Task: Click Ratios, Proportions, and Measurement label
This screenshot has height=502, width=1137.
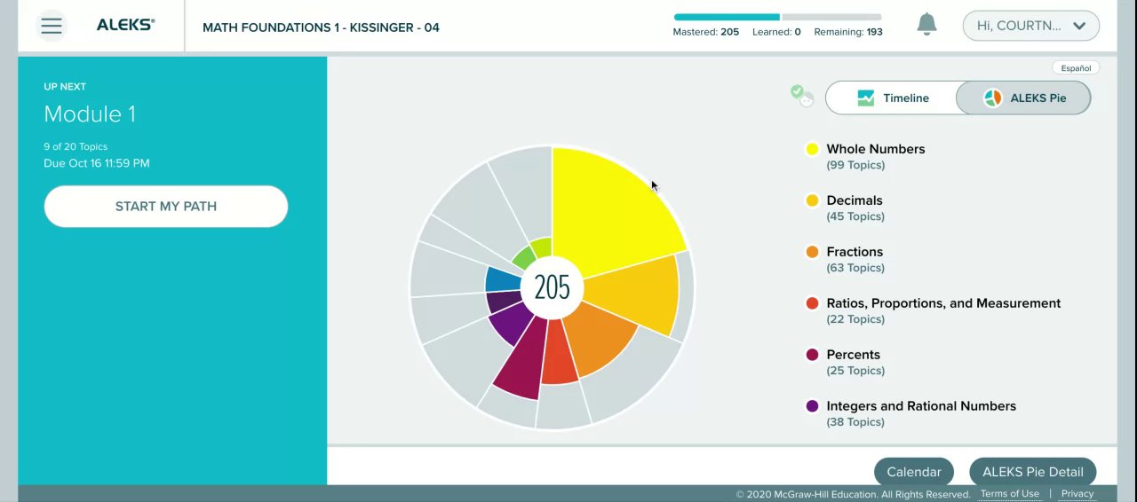Action: (x=943, y=303)
